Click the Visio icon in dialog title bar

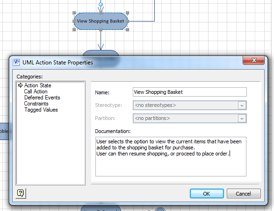pos(16,62)
